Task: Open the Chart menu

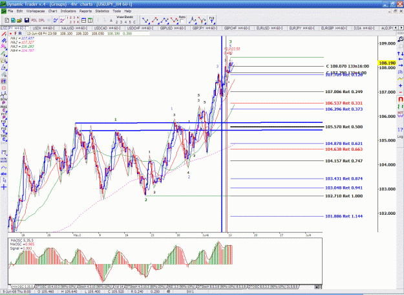Action: [x=52, y=11]
